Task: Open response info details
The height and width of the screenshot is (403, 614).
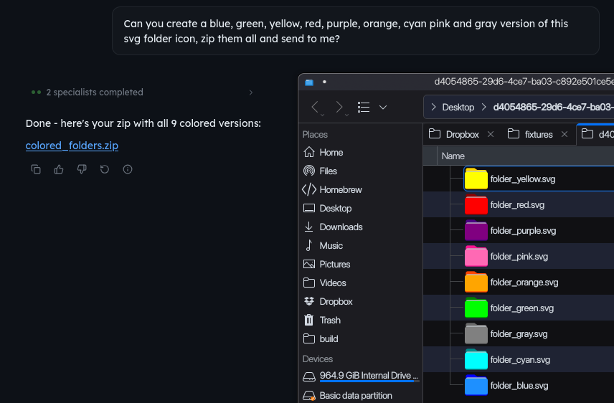Action: pos(128,169)
